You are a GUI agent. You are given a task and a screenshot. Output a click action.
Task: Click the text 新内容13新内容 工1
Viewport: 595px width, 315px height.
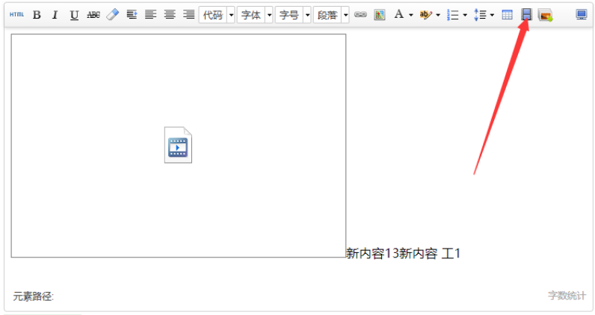click(403, 253)
